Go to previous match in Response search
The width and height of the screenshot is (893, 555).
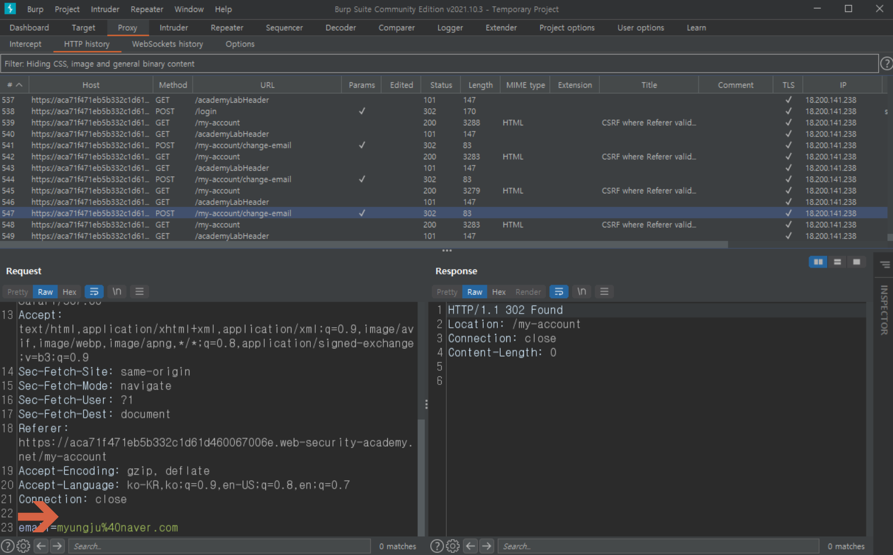(x=471, y=546)
